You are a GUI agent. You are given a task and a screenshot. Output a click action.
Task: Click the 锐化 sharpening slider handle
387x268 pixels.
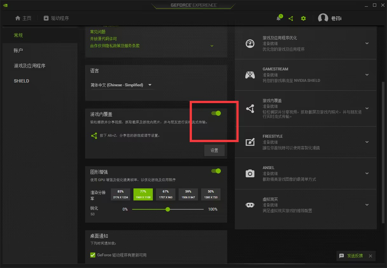coord(168,209)
